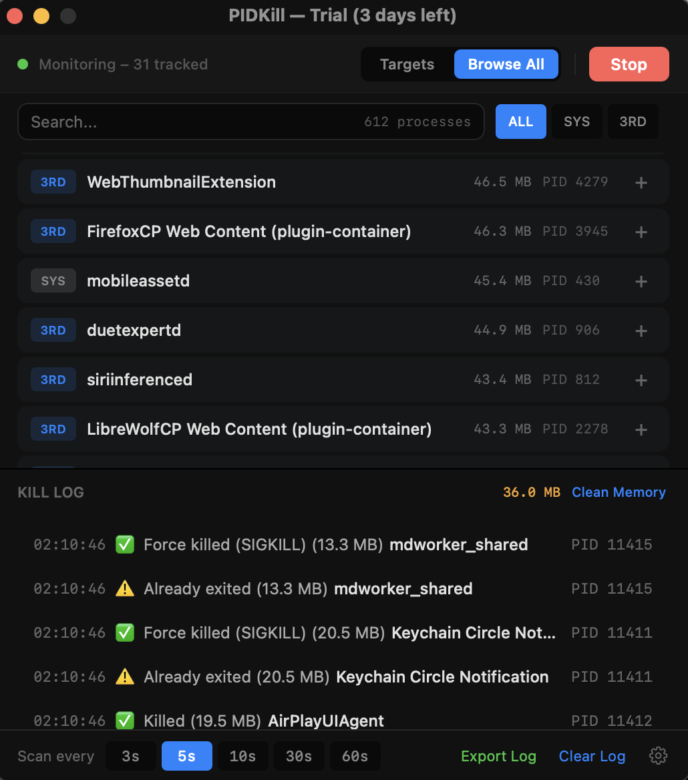This screenshot has width=688, height=780.
Task: Click plus icon beside LibreWolfCP Web Content
Action: click(641, 429)
